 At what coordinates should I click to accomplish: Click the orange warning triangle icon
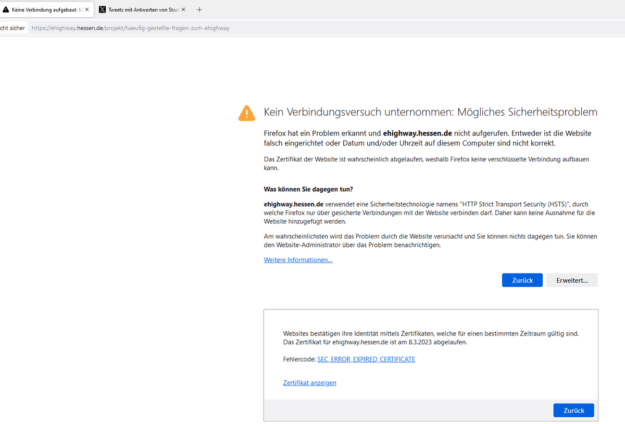247,113
